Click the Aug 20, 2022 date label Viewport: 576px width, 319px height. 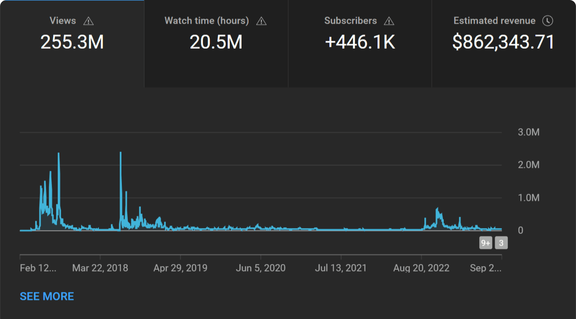pyautogui.click(x=421, y=268)
